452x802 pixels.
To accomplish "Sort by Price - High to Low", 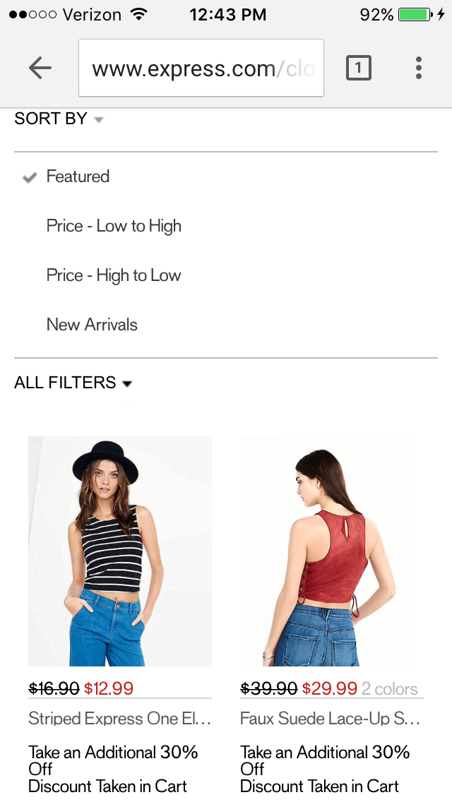I will [x=114, y=275].
